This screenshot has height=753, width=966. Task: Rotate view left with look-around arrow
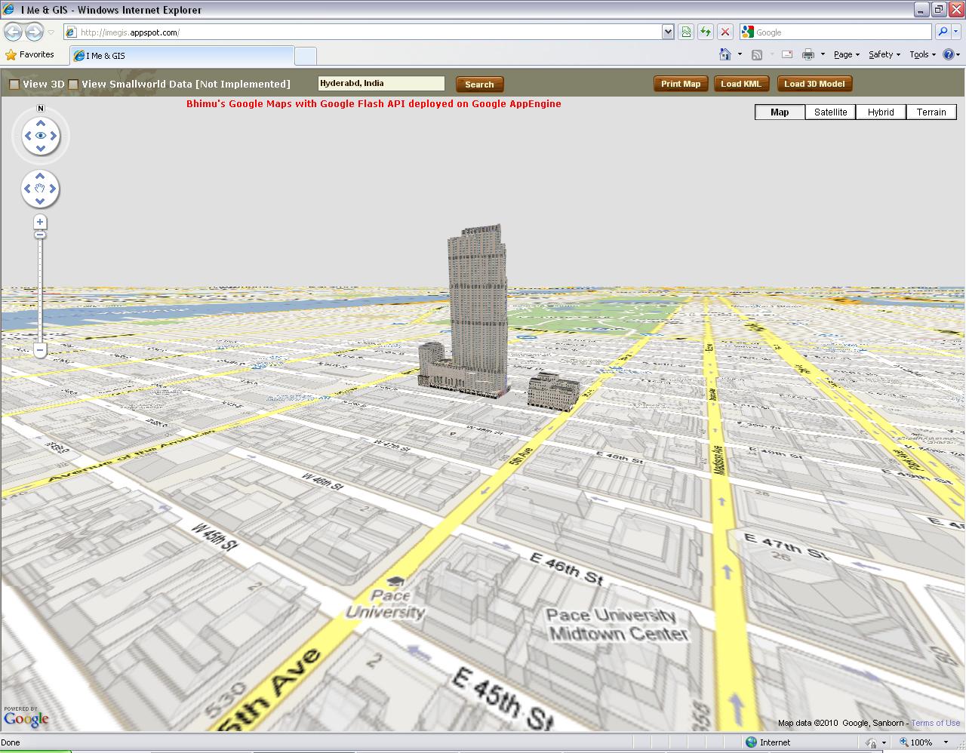(x=28, y=136)
